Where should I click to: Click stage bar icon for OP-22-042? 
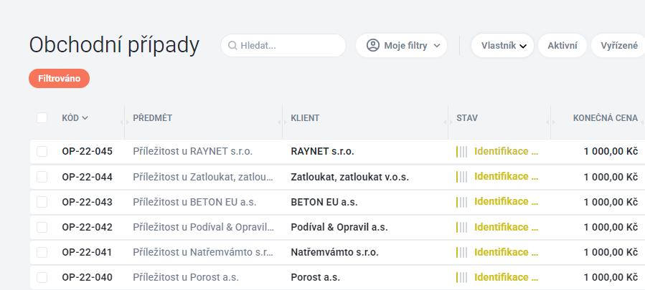[x=461, y=227]
